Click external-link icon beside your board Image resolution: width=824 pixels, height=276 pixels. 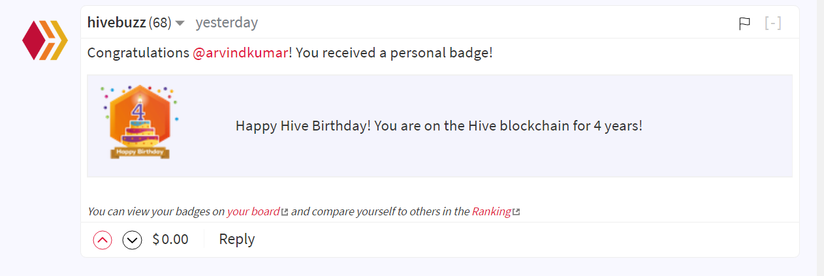click(x=285, y=212)
